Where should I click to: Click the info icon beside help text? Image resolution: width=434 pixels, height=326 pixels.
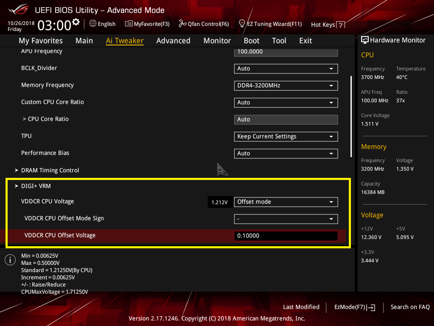(10, 260)
